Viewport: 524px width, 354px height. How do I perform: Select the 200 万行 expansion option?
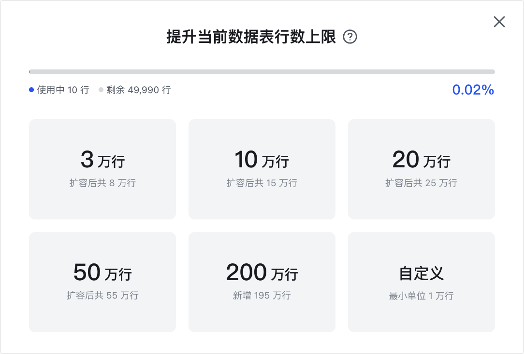[262, 282]
